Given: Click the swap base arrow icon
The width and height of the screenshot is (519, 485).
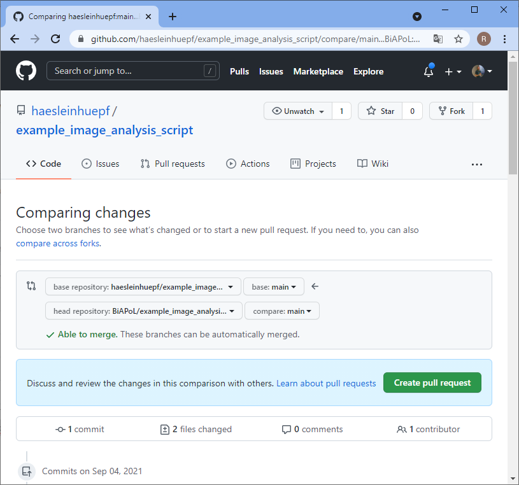Looking at the screenshot, I should [x=315, y=286].
